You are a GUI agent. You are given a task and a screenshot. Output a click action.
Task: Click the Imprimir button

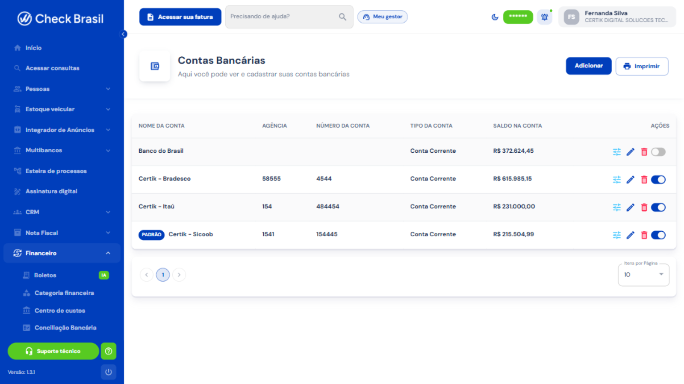tap(642, 66)
